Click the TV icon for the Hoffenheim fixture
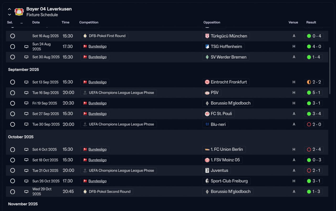The image size is (336, 211). [26, 47]
